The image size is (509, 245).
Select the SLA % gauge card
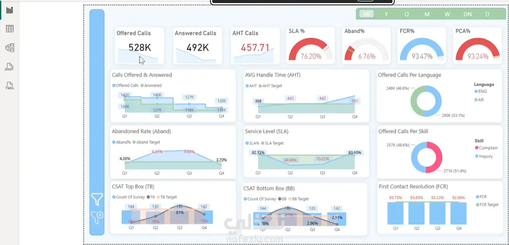[311, 46]
